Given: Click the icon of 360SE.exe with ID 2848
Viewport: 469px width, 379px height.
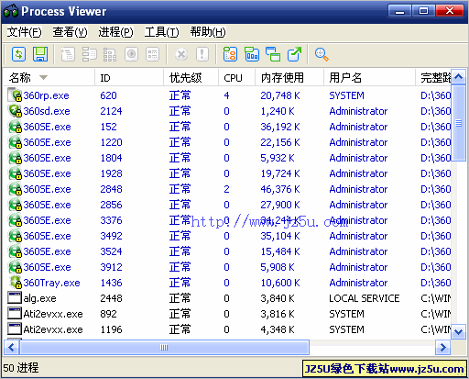Looking at the screenshot, I should (15, 189).
